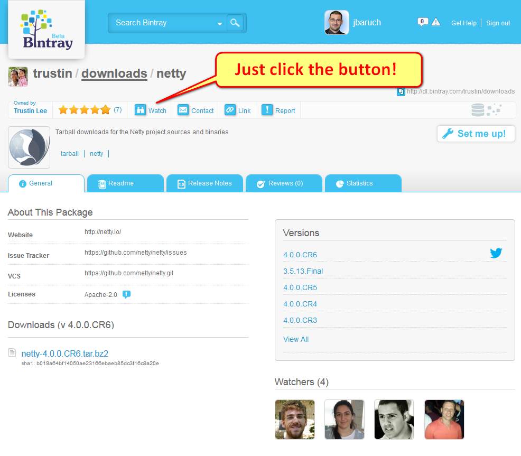Download netty-4.0.0.CR6.tar.bz2 file
This screenshot has width=521, height=456.
point(64,353)
